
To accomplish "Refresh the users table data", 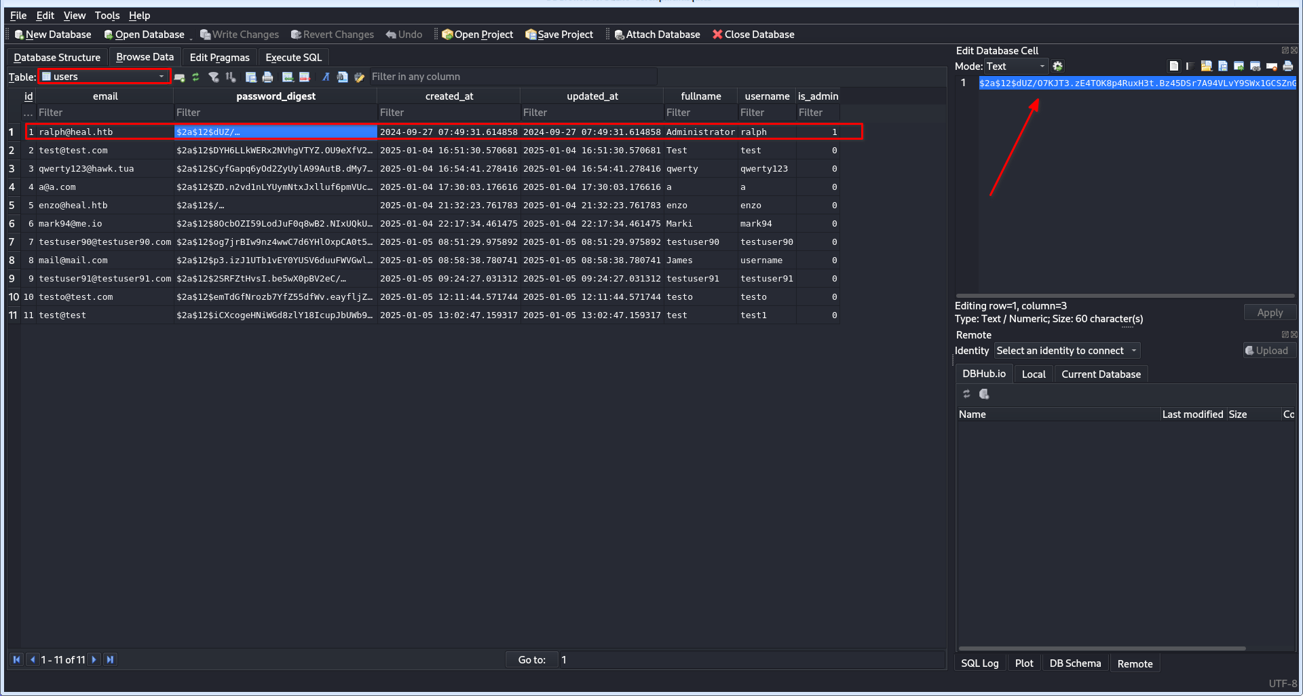I will point(195,77).
